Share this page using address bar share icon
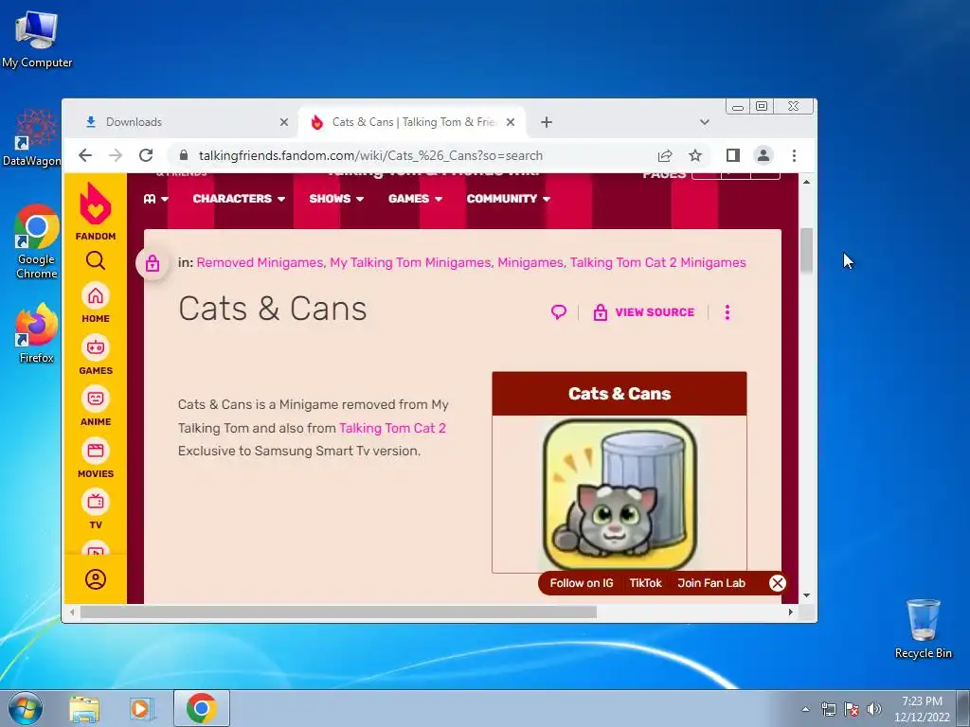The height and width of the screenshot is (727, 970). click(x=665, y=155)
